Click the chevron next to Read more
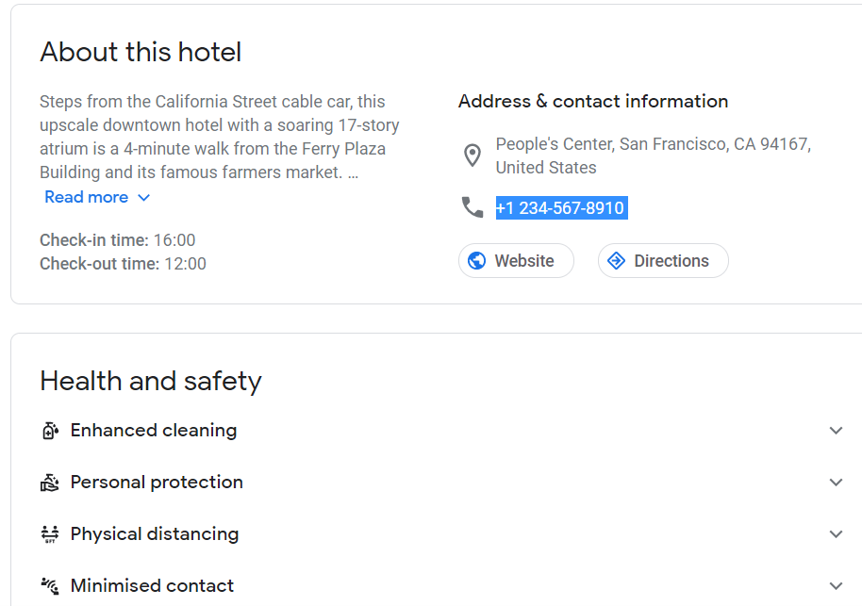 coord(143,198)
